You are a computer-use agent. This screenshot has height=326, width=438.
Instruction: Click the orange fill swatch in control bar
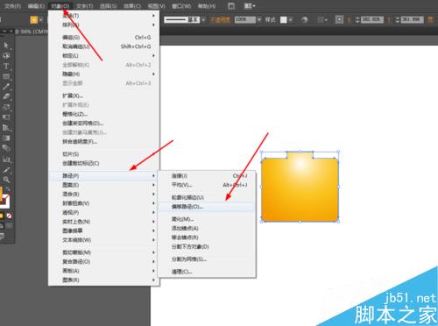coord(34,20)
